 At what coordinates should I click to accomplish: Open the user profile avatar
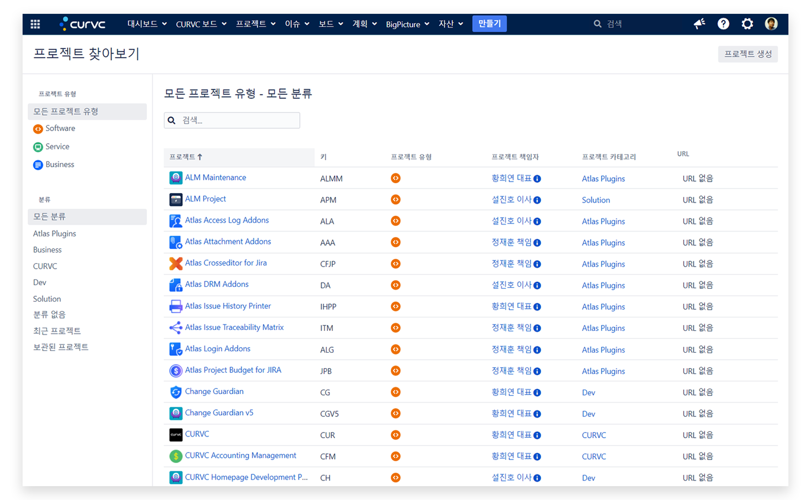[x=771, y=24]
